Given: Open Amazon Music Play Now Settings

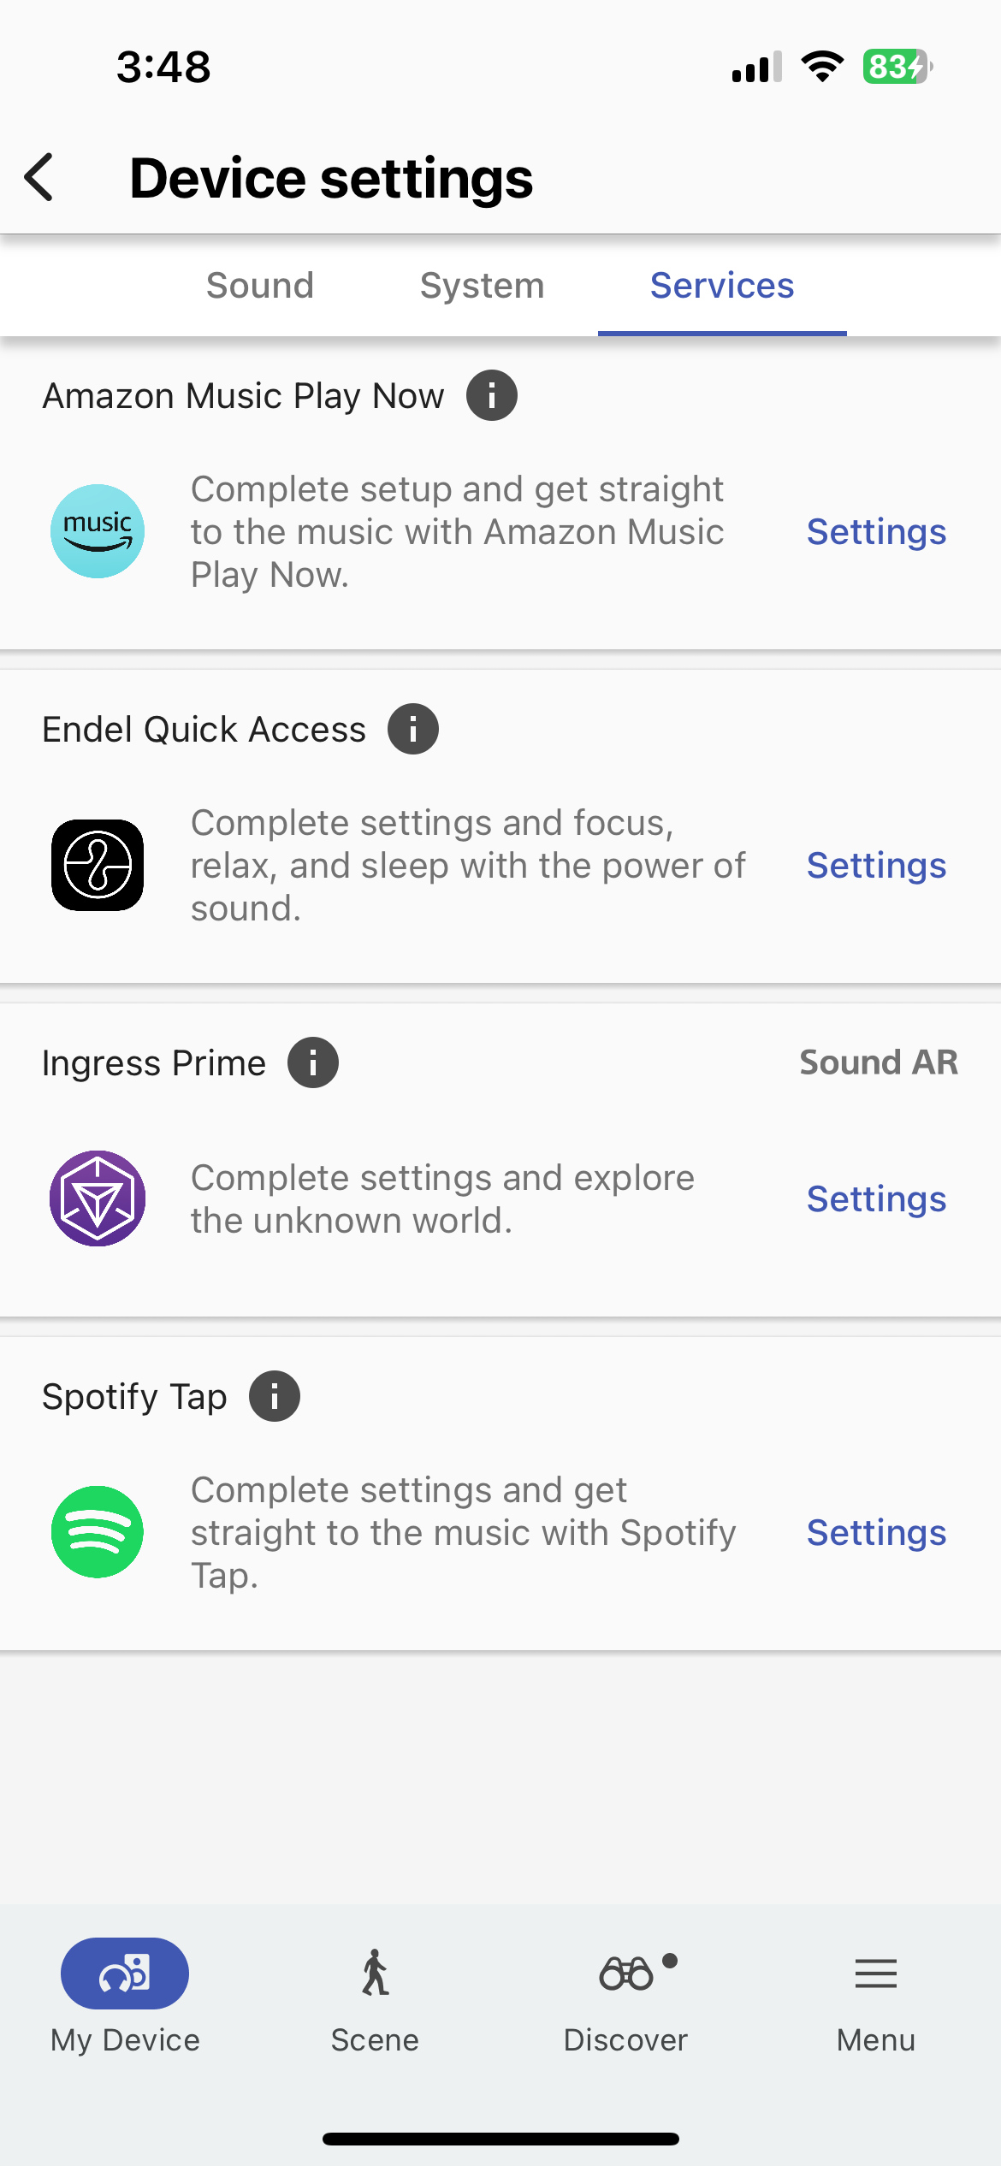Looking at the screenshot, I should (876, 532).
